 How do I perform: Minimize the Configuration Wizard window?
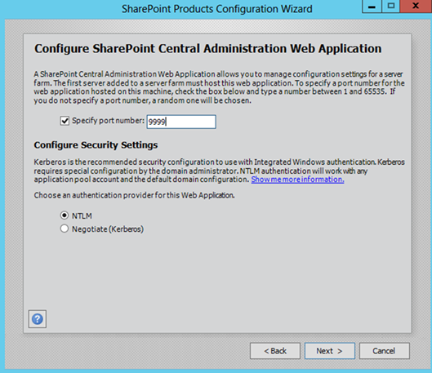click(372, 6)
